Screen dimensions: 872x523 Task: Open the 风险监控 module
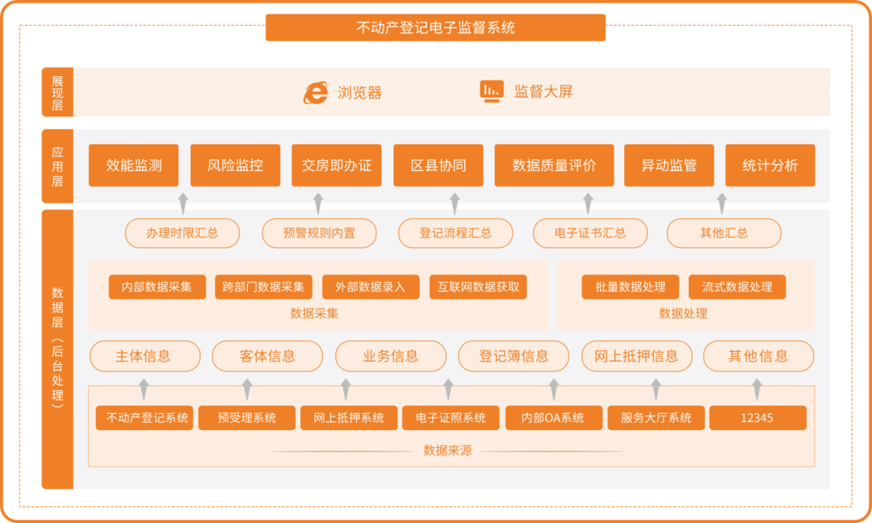(x=235, y=165)
